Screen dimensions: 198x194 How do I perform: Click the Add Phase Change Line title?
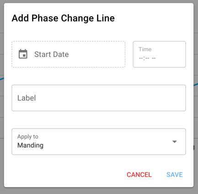(63, 18)
